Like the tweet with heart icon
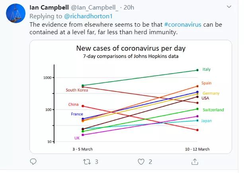The height and width of the screenshot is (173, 244). tap(141, 162)
